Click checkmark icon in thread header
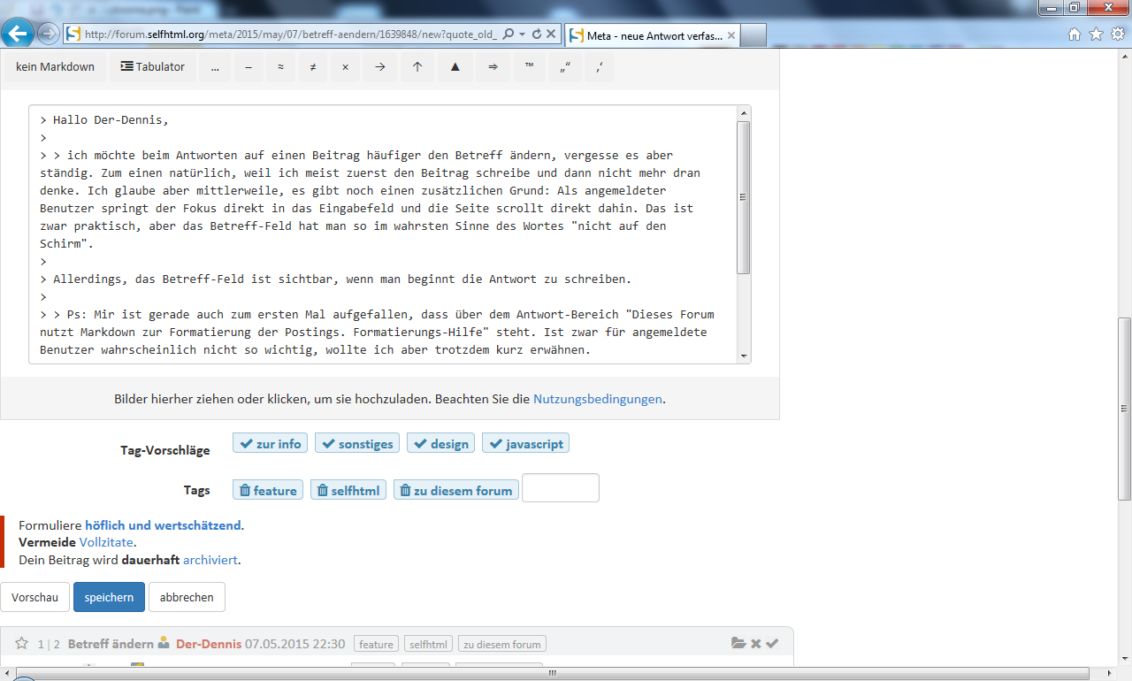The height and width of the screenshot is (681, 1132). coord(772,643)
